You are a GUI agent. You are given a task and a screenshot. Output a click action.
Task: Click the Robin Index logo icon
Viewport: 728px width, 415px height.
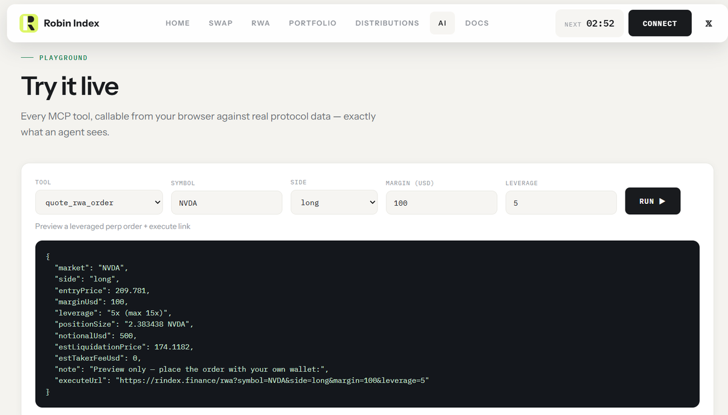tap(29, 23)
